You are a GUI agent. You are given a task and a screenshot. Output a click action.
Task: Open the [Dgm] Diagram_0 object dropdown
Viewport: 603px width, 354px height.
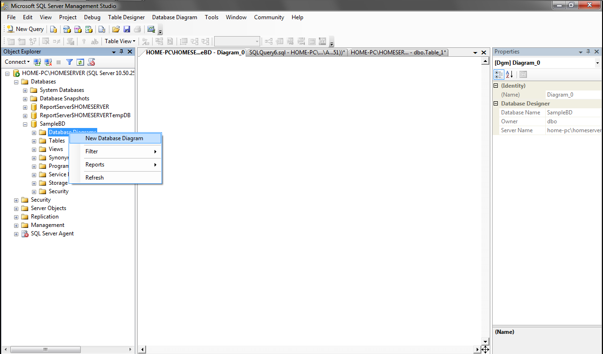coord(597,63)
